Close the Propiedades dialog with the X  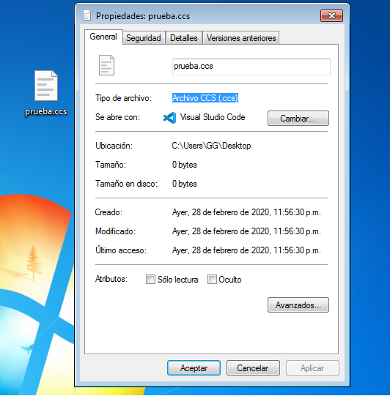[x=331, y=16]
